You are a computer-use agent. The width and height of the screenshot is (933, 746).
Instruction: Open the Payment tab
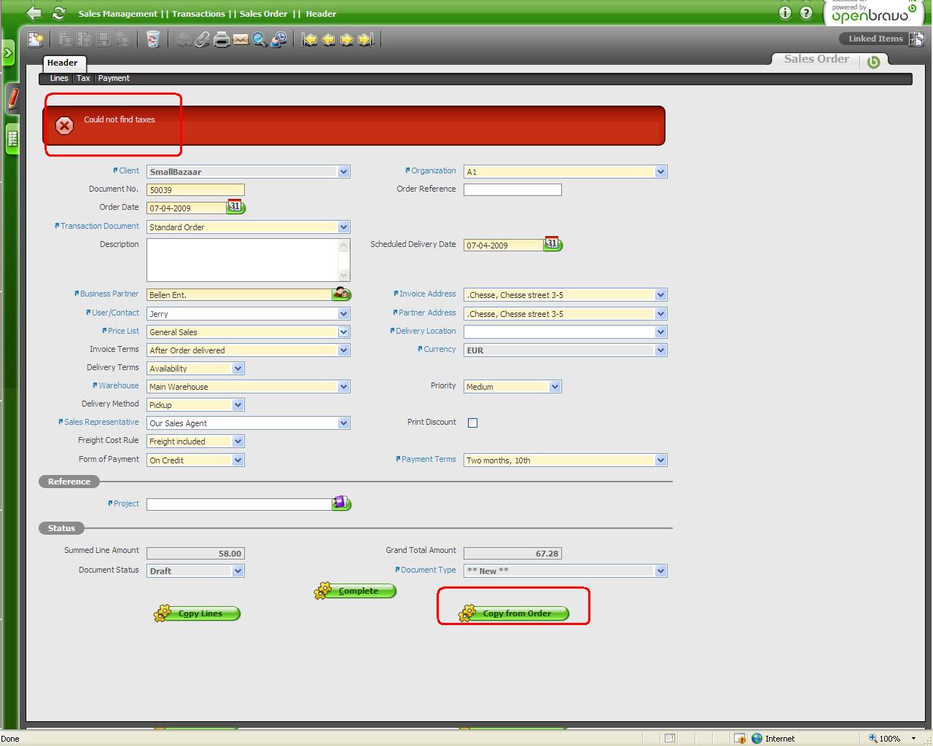tap(114, 78)
